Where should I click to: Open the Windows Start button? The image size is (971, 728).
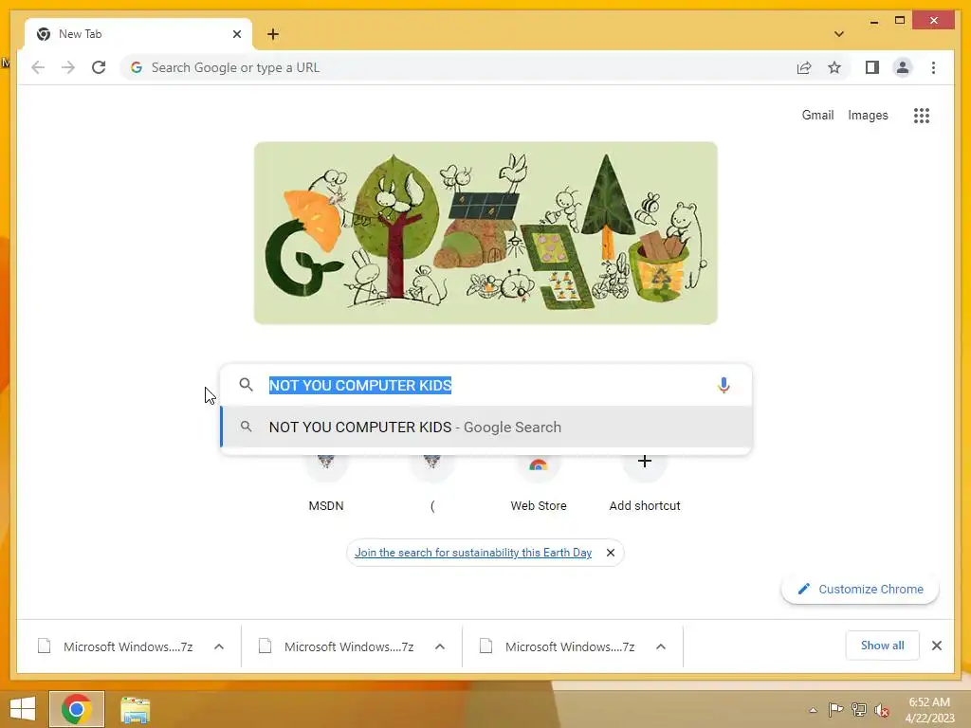click(23, 709)
